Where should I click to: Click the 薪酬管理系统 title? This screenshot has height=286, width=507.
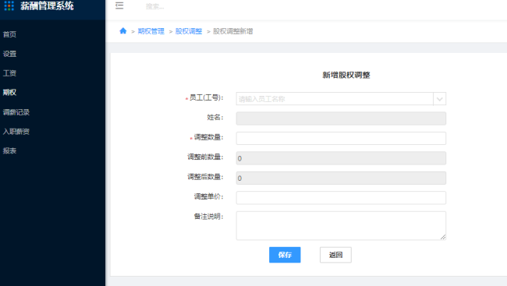(48, 5)
